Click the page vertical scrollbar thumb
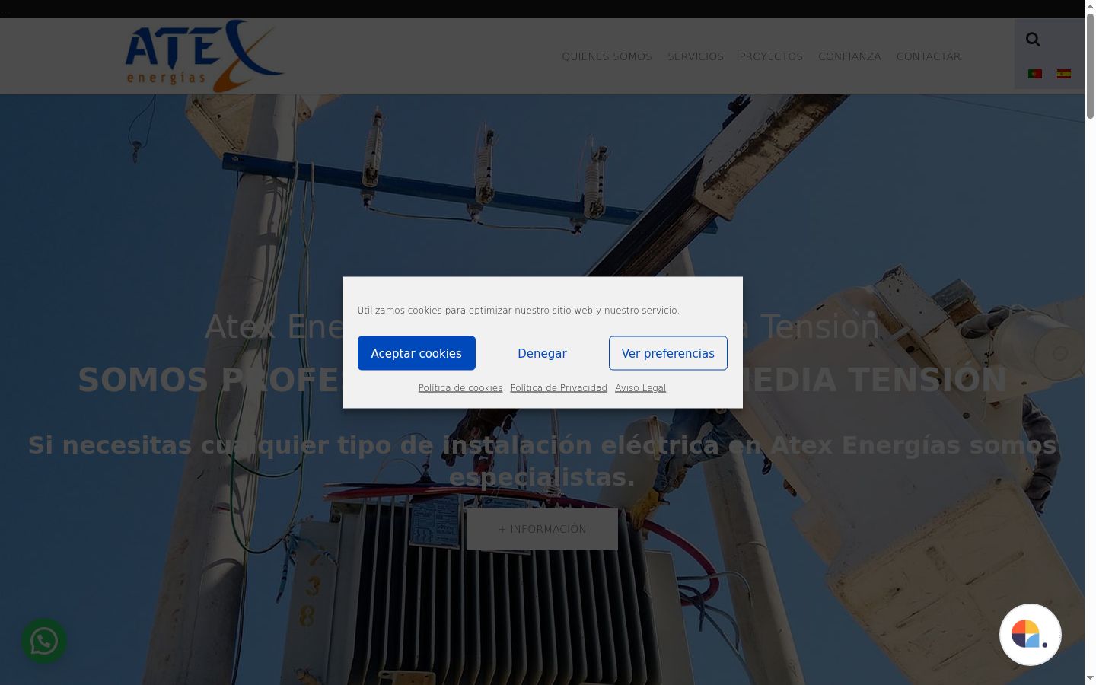The image size is (1096, 685). pos(1090,65)
